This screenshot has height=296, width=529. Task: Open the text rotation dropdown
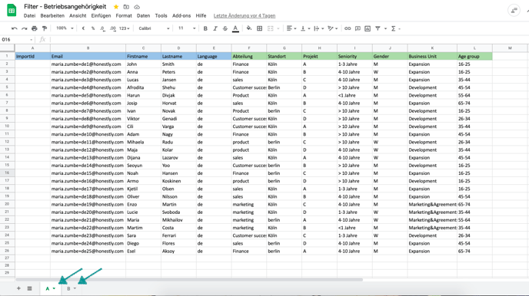[x=333, y=28]
